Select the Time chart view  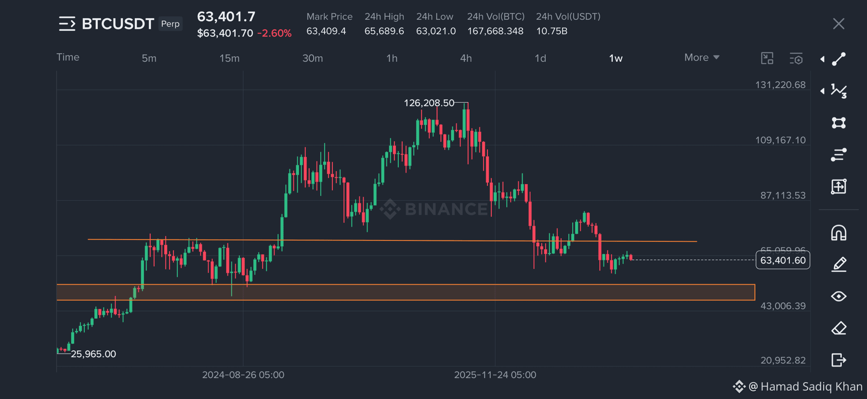point(68,57)
